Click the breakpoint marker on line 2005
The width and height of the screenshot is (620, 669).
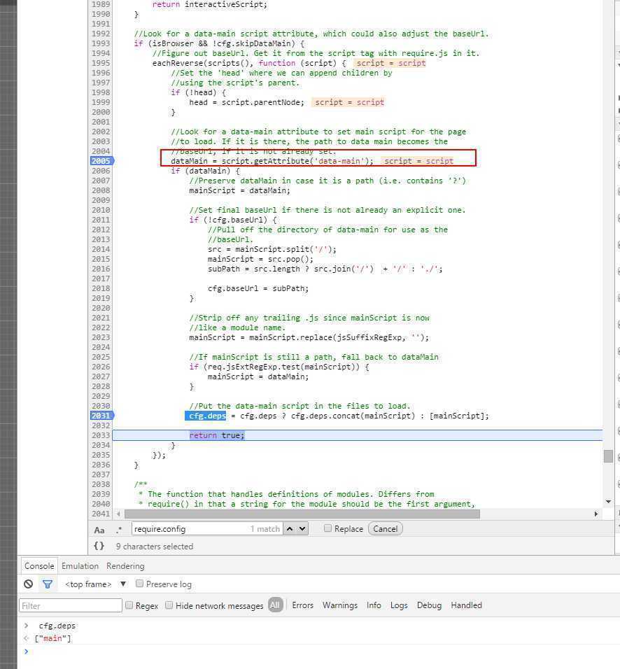(x=102, y=161)
